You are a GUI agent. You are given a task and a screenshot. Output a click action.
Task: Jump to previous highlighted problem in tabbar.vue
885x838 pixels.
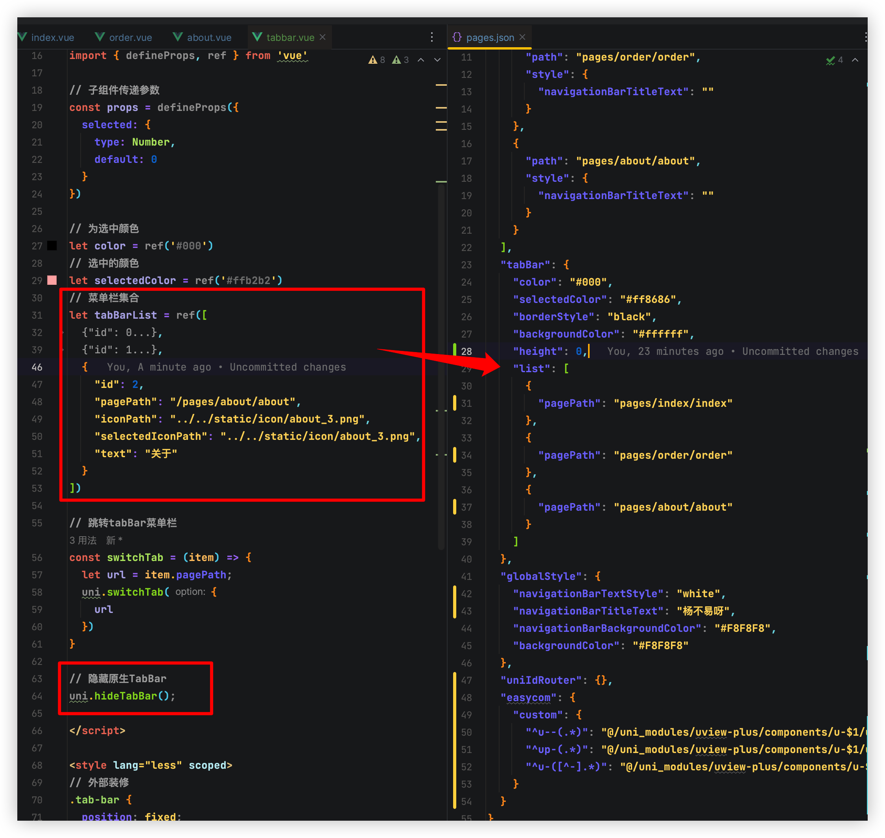(x=420, y=60)
